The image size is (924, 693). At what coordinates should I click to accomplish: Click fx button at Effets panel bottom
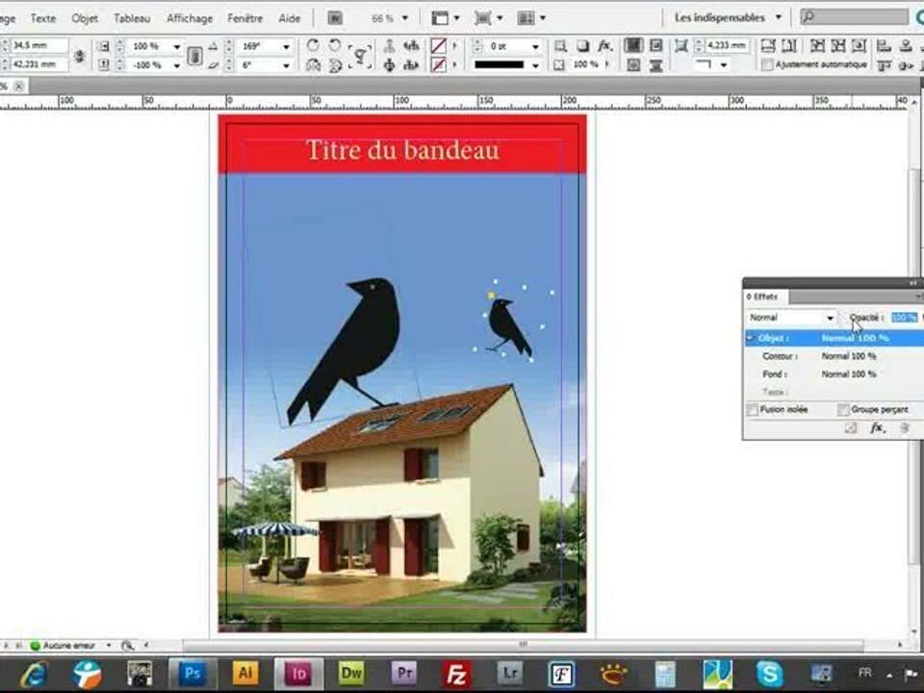click(x=877, y=428)
